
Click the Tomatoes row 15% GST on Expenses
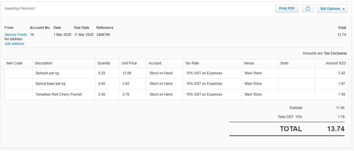click(x=204, y=94)
